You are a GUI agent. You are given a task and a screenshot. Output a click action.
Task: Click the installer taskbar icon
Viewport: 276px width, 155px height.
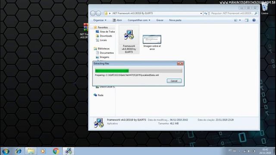point(69,151)
